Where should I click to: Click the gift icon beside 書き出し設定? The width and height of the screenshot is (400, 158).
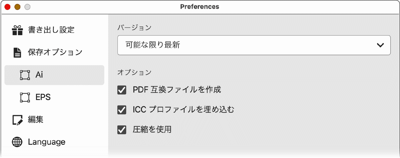pos(17,30)
